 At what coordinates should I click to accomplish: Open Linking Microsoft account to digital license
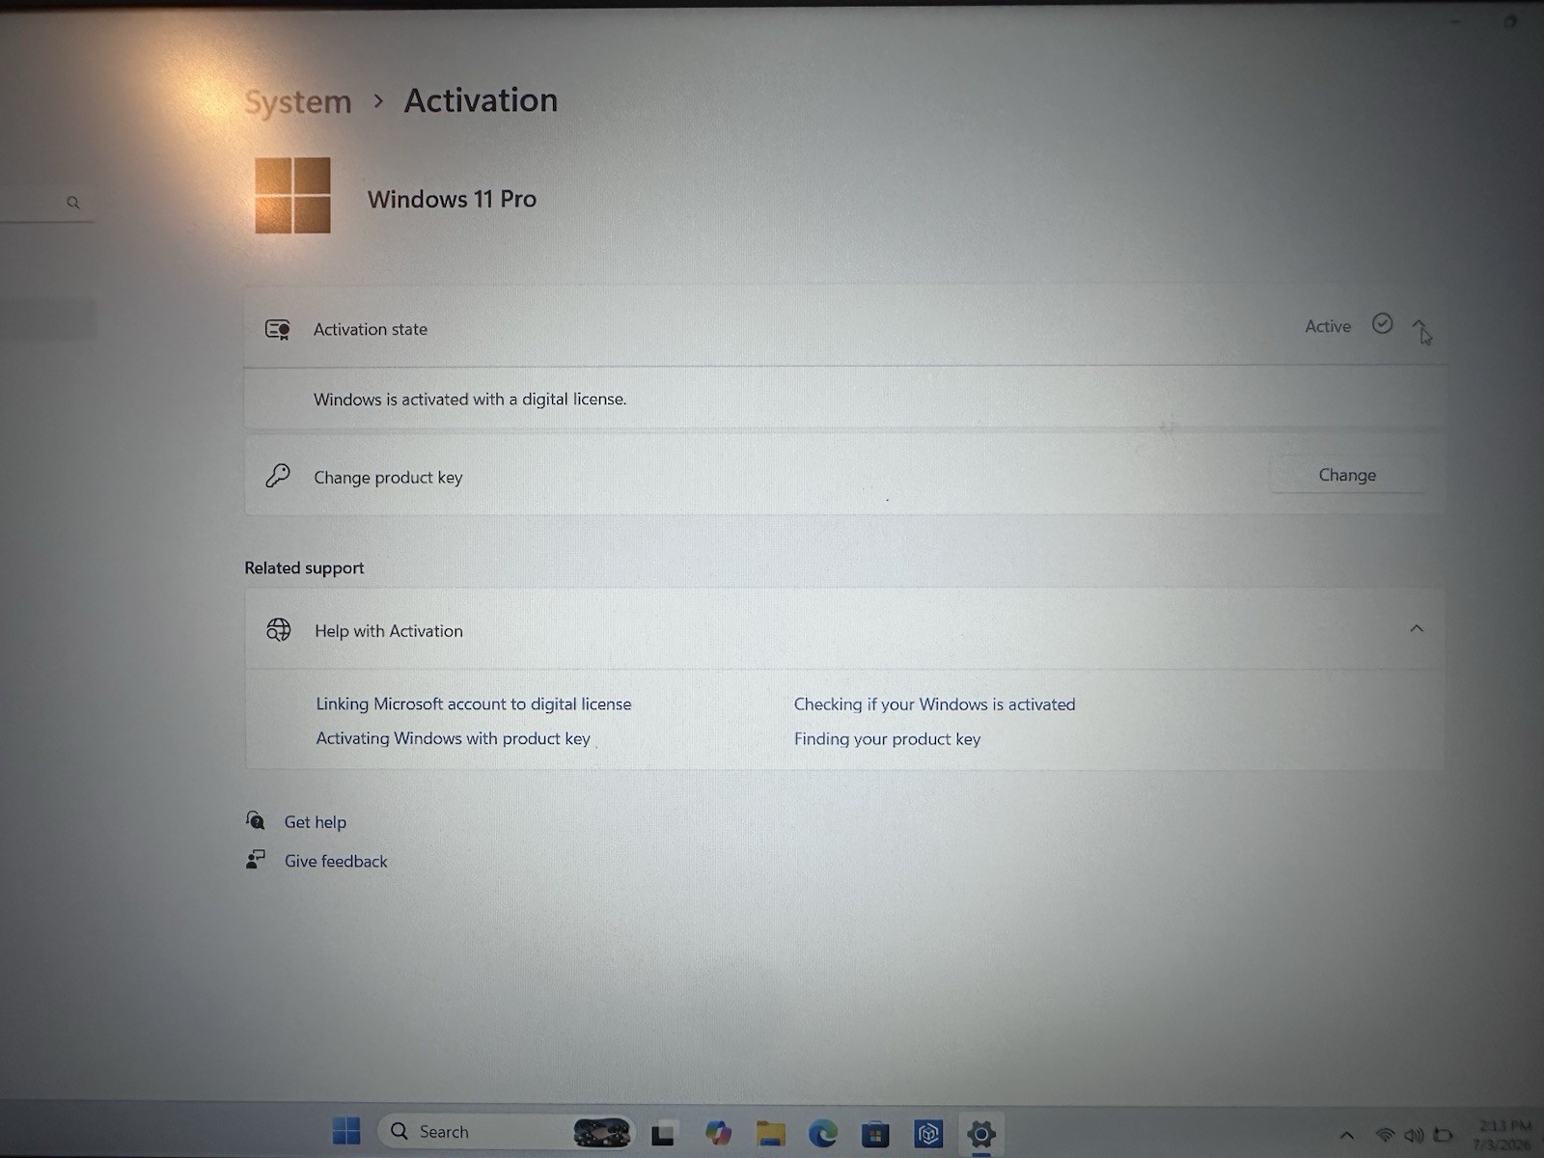474,704
